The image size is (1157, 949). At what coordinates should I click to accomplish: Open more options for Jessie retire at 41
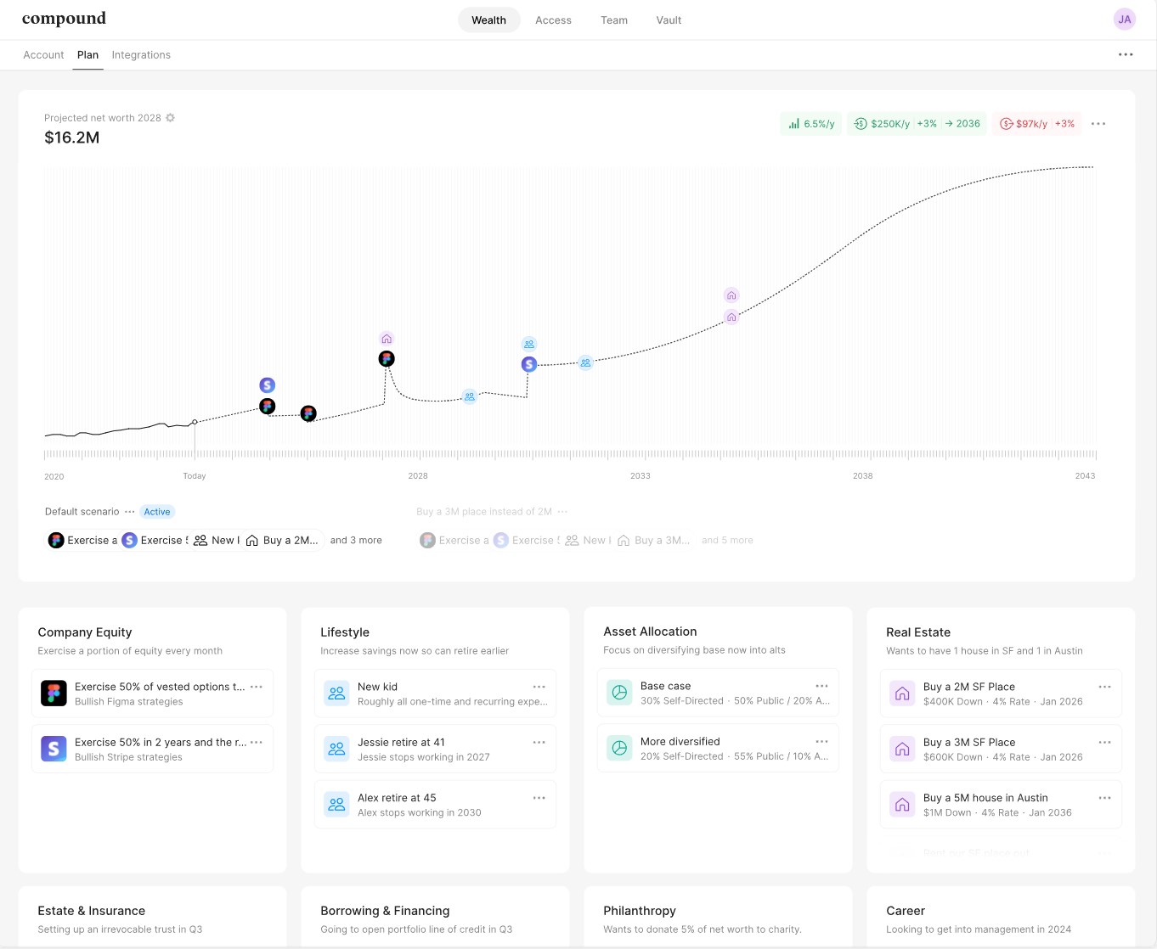(539, 743)
